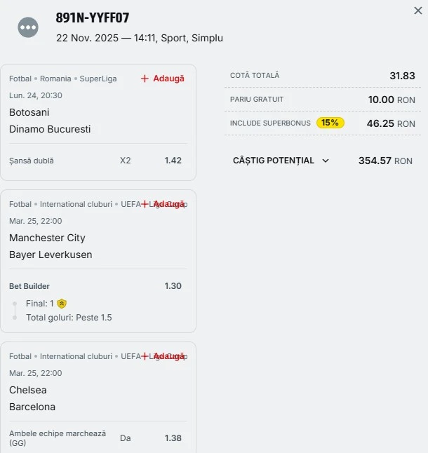Click the Cotă totală value 31.83
This screenshot has height=453, width=428.
pos(402,76)
